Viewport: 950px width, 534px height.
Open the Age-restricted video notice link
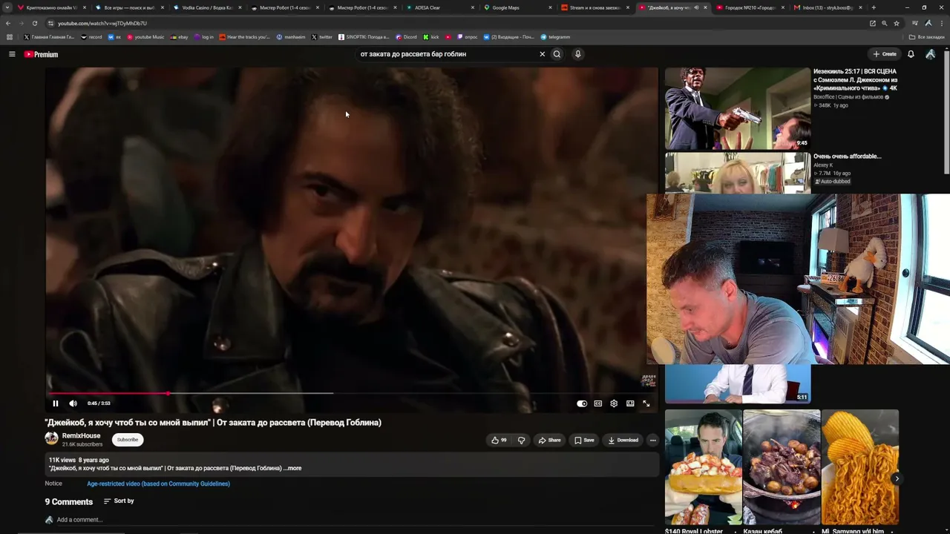click(158, 484)
